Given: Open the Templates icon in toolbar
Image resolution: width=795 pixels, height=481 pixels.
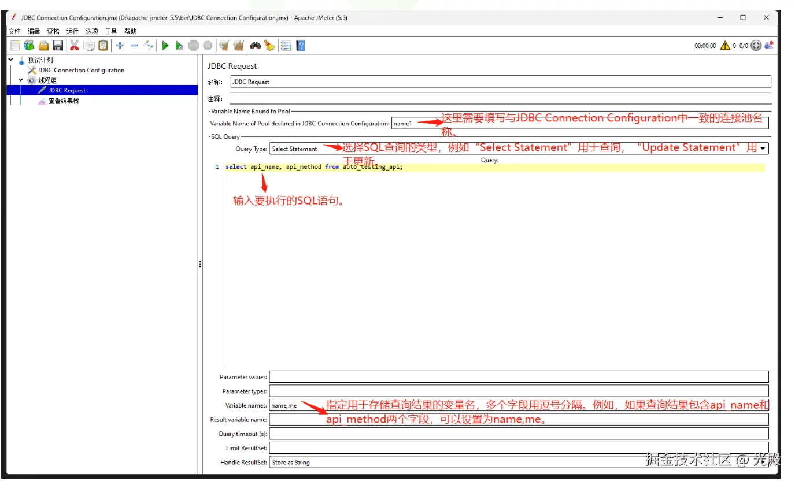Looking at the screenshot, I should (x=29, y=45).
